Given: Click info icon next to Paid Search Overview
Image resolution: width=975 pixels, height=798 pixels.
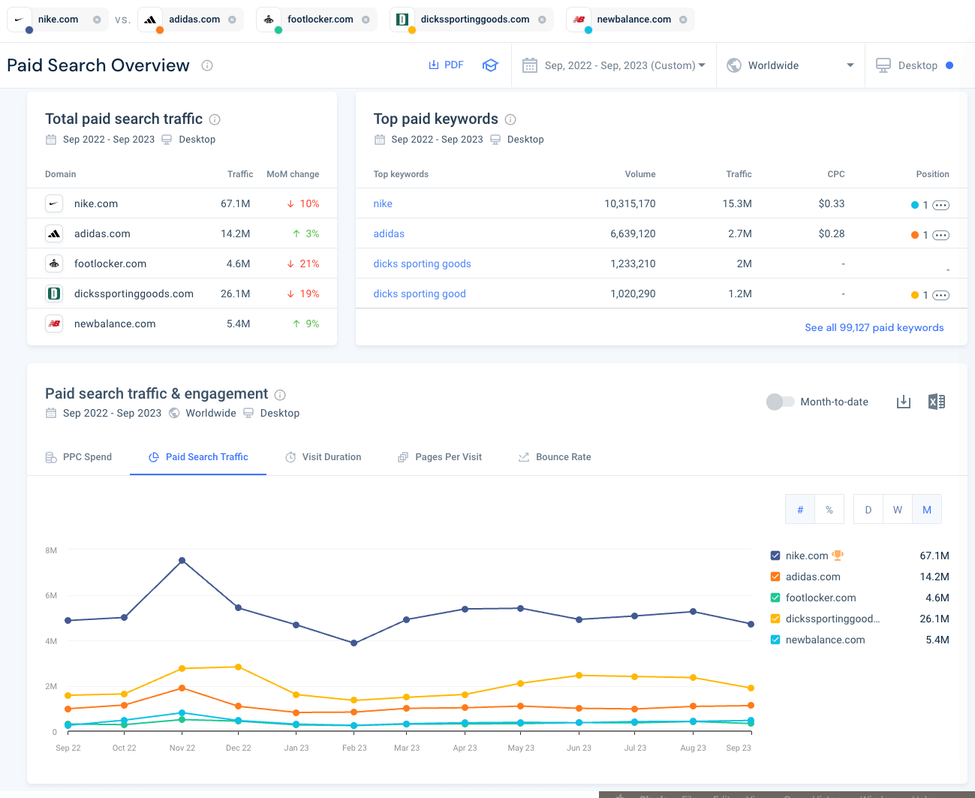Looking at the screenshot, I should click(x=207, y=66).
